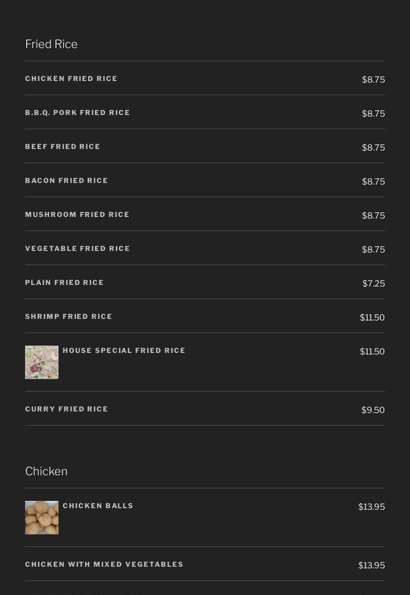410x595 pixels.
Task: Click the Chicken Balls $13.95 price
Action: pos(371,507)
